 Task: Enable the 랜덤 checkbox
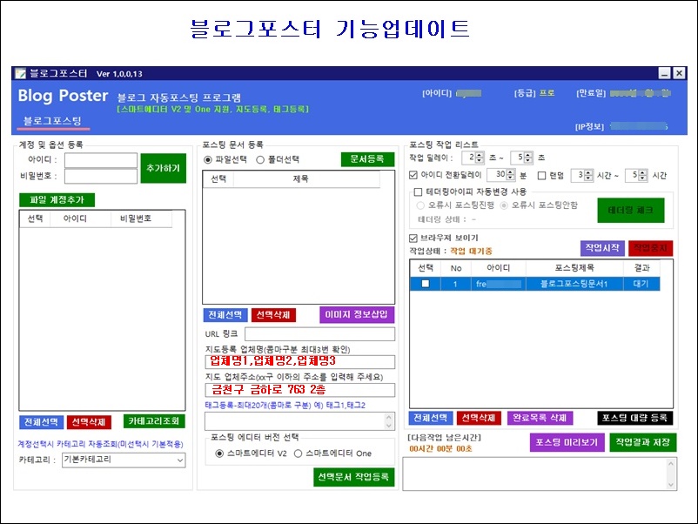pos(541,176)
